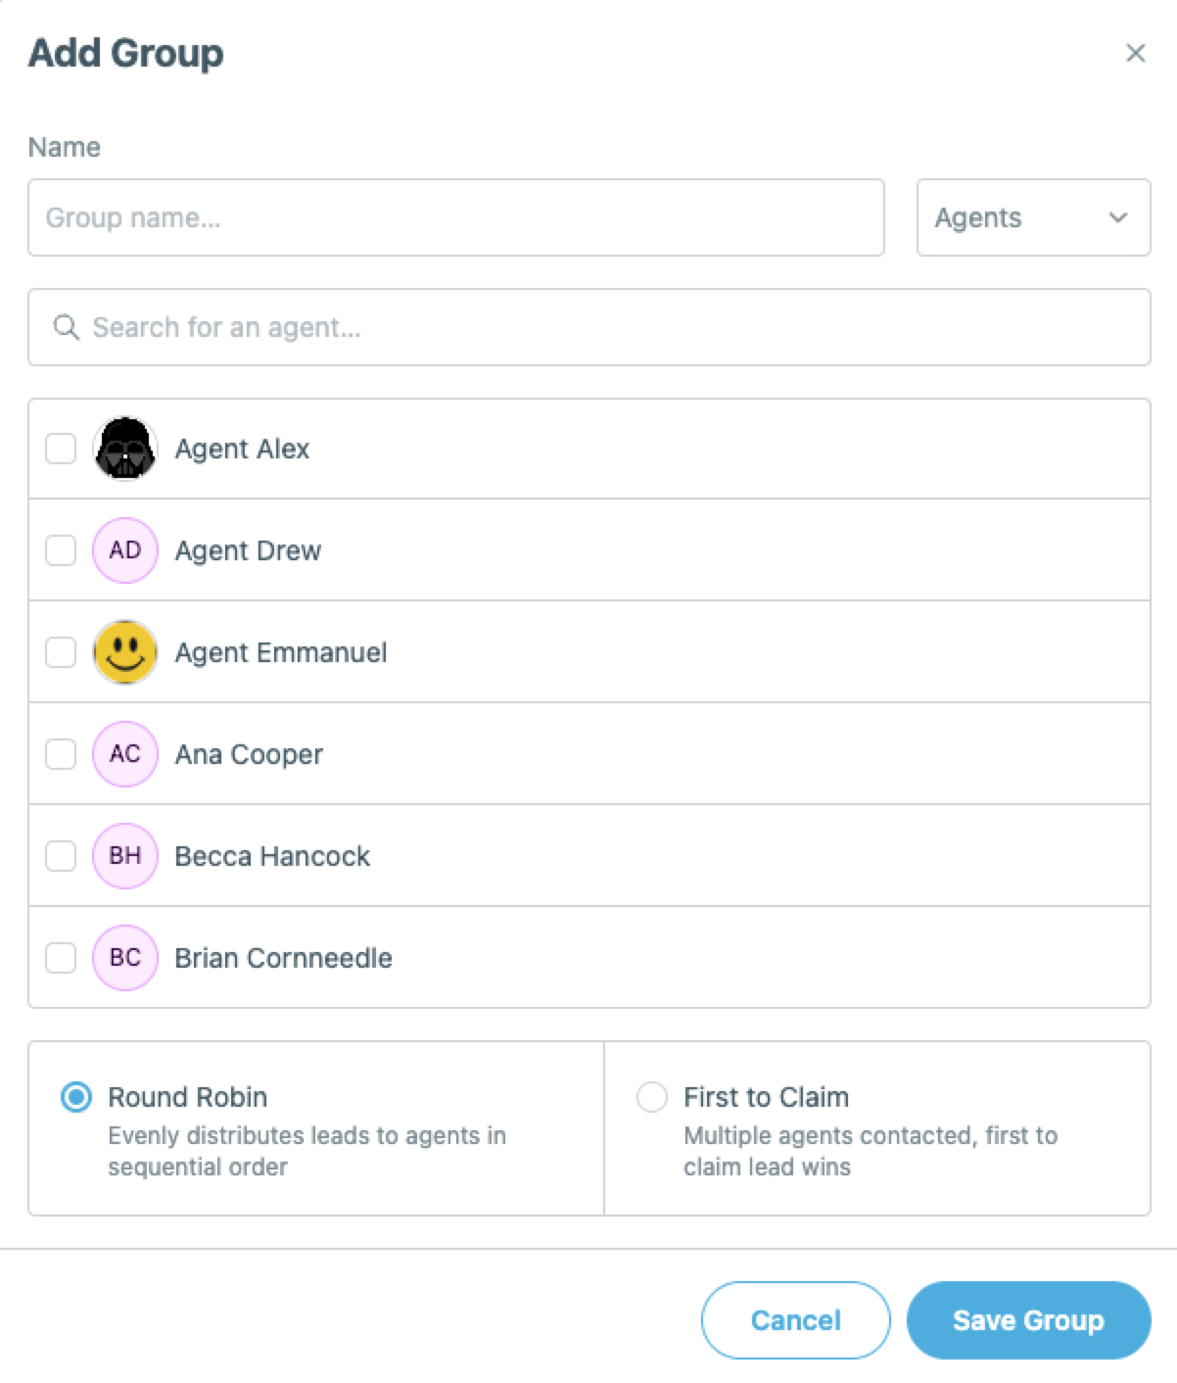Click the chevron arrow in Agents selector
Image resolution: width=1177 pixels, height=1383 pixels.
1118,217
